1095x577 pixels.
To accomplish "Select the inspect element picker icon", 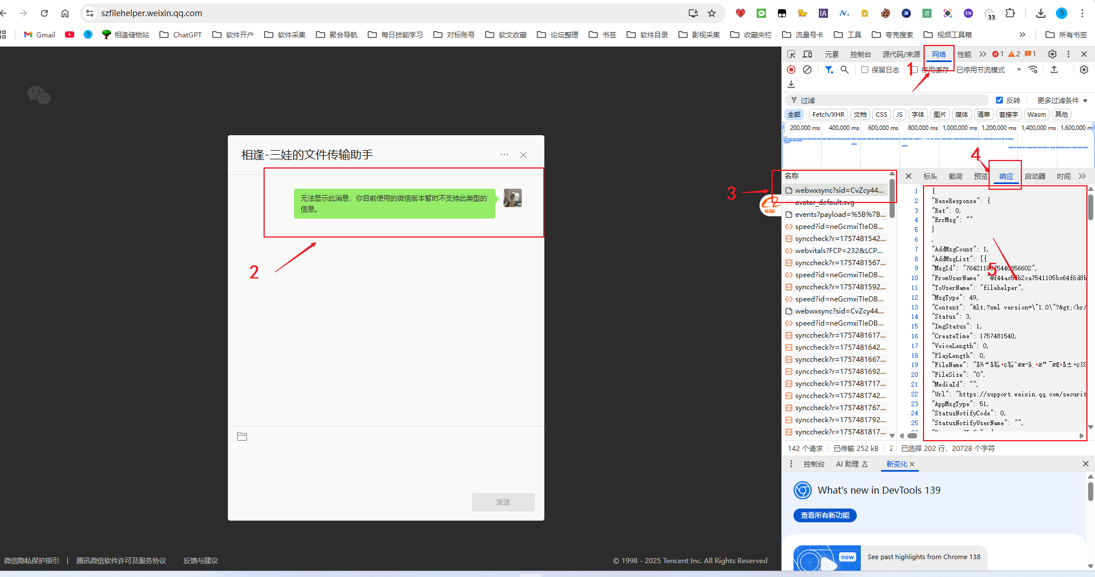I will (x=791, y=54).
